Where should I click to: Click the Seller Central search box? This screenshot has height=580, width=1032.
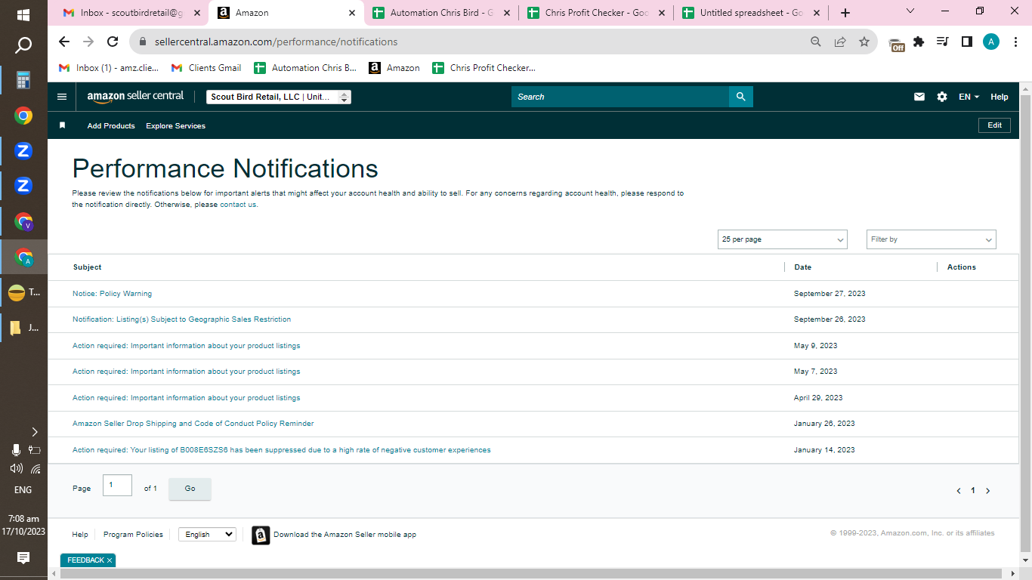point(620,97)
